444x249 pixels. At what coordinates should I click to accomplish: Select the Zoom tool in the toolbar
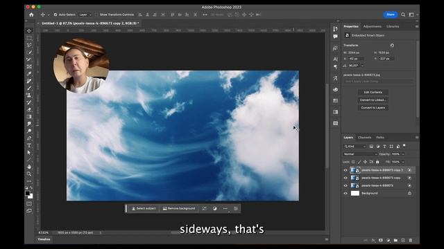pos(29,174)
